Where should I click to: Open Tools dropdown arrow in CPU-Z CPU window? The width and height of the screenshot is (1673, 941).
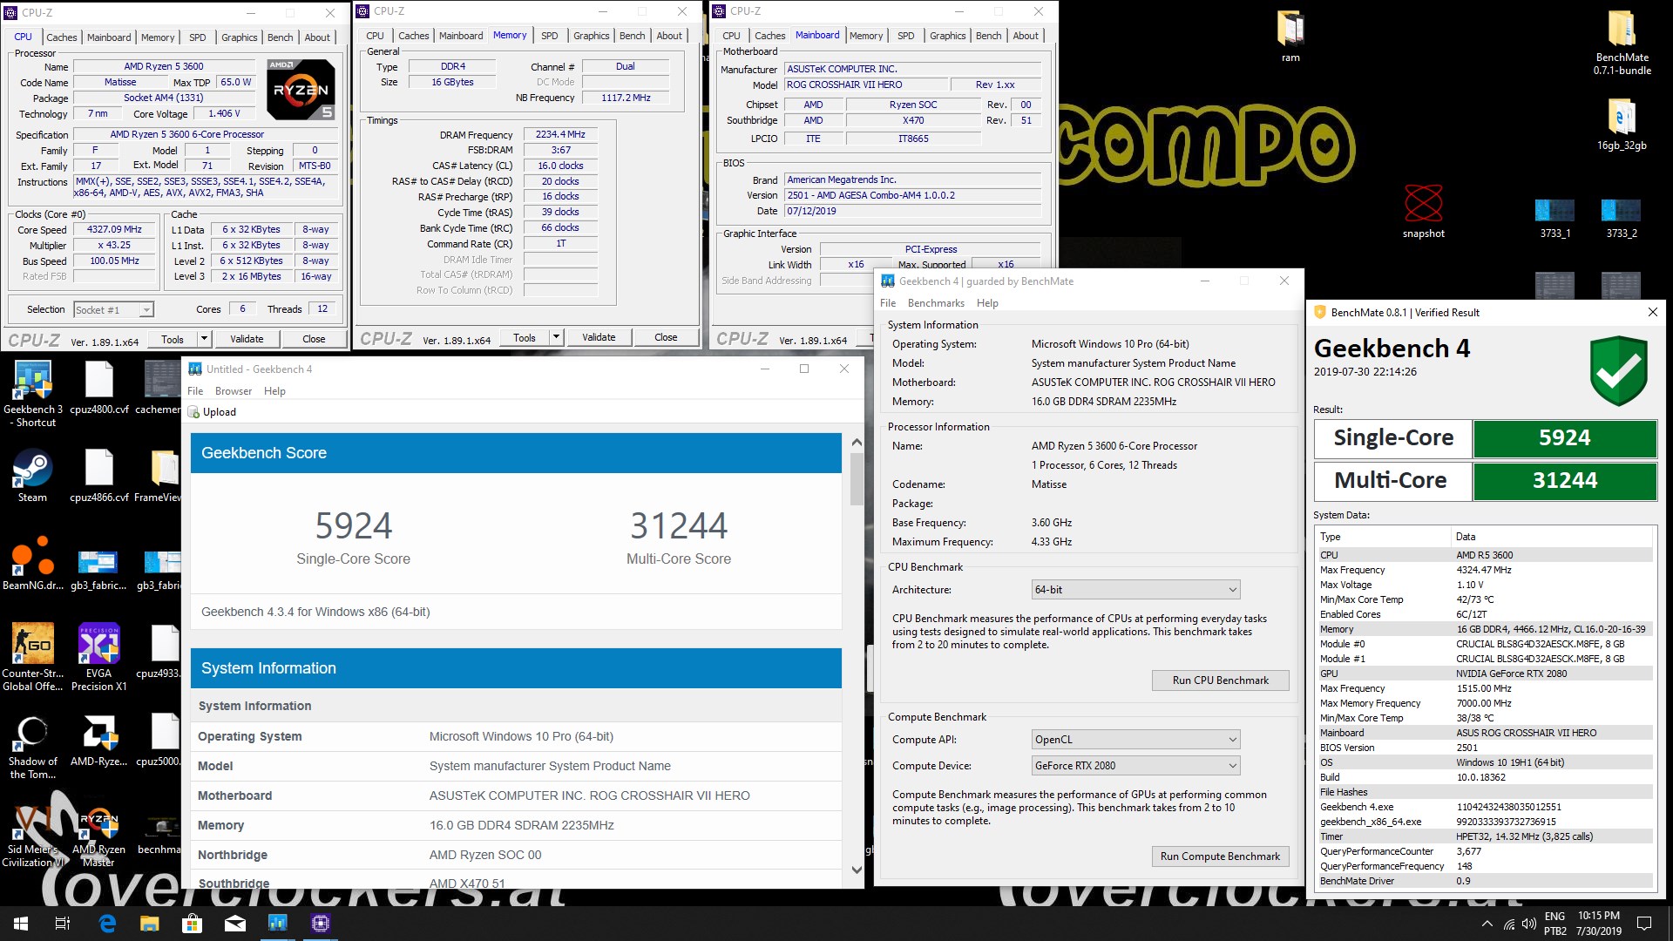[x=204, y=339]
